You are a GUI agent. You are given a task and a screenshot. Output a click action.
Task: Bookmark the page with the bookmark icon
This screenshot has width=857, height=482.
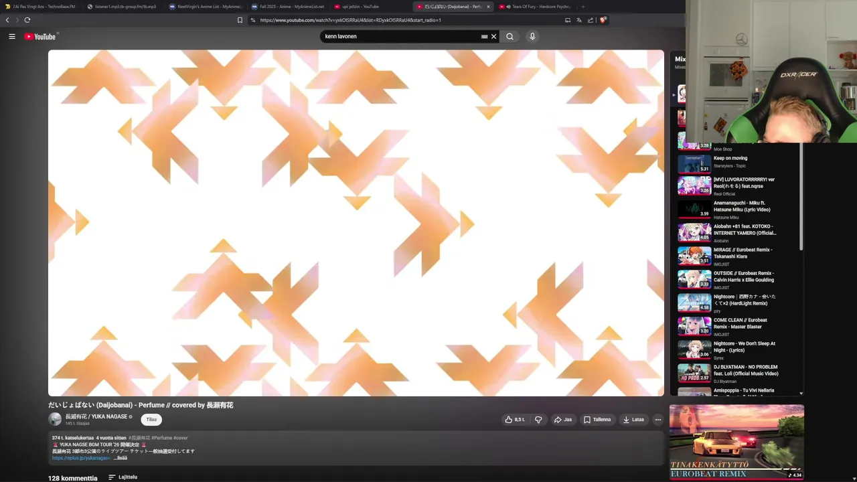point(240,20)
